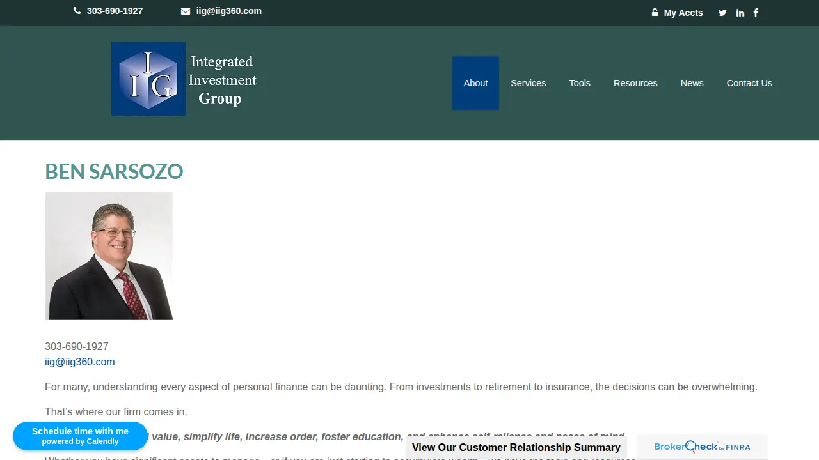Open the Resources menu
The height and width of the screenshot is (460, 819).
click(x=635, y=83)
